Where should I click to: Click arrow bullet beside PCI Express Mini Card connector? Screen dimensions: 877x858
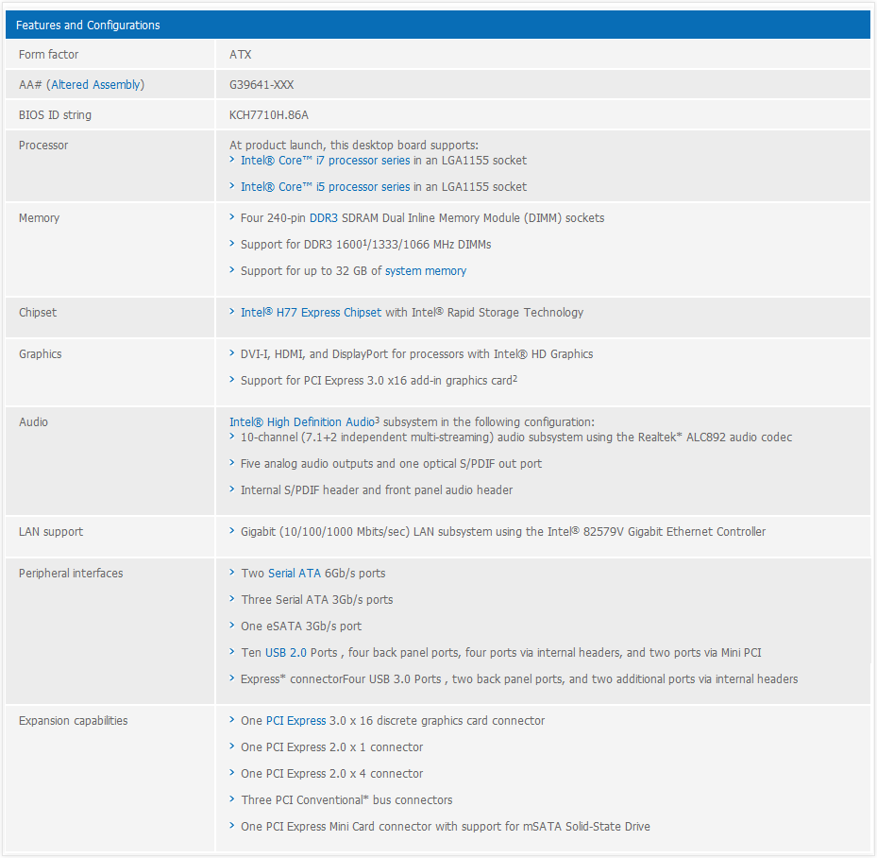point(232,826)
